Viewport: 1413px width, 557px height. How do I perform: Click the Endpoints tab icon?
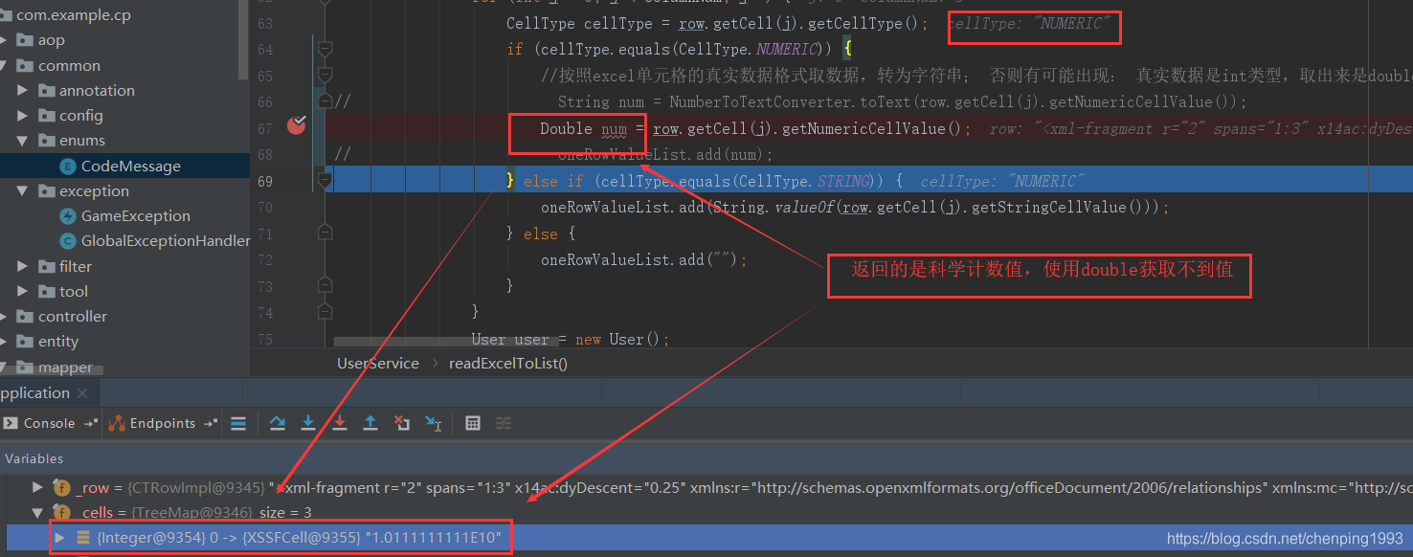(x=117, y=423)
